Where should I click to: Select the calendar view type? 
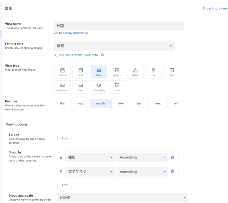[62, 72]
